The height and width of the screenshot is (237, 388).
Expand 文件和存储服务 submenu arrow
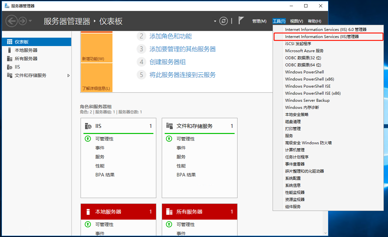[x=68, y=75]
